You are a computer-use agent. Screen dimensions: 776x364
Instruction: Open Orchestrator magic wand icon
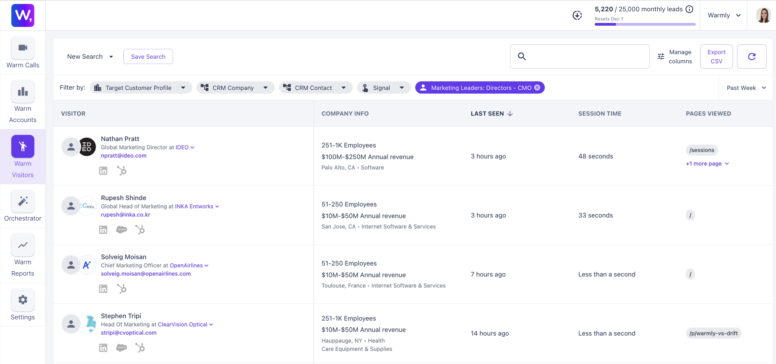pos(23,201)
